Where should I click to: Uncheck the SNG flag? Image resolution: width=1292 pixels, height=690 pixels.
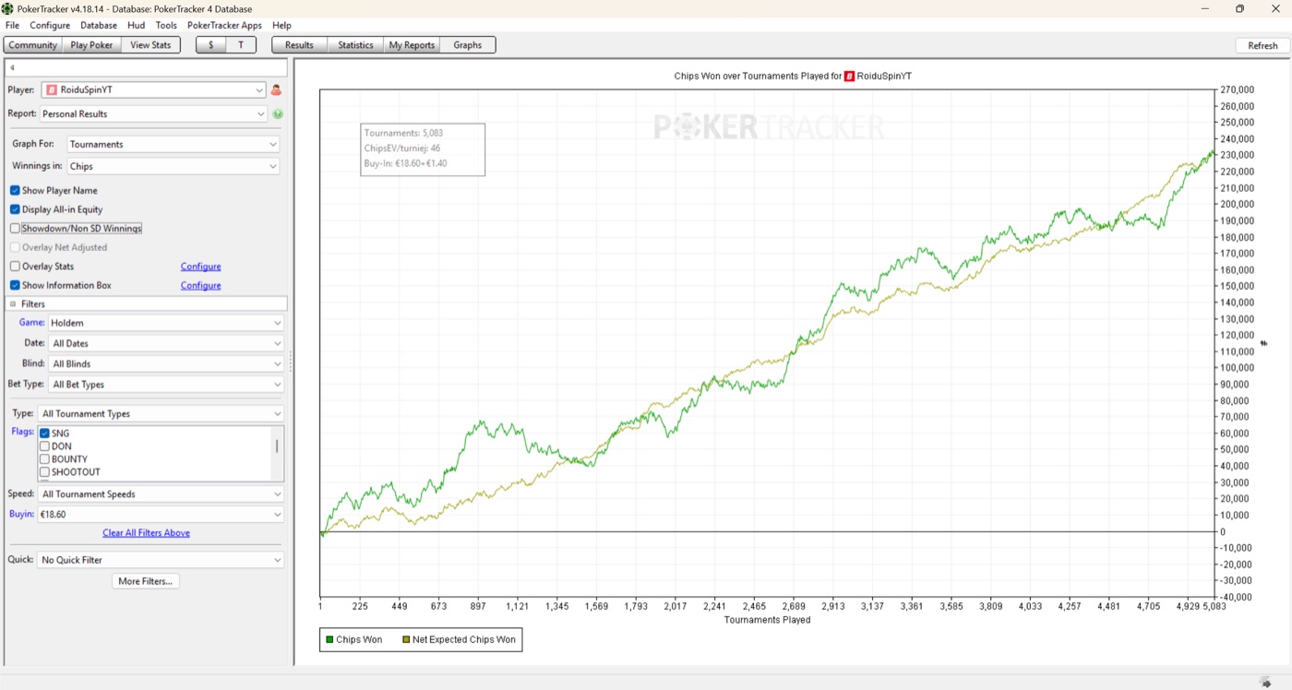[x=44, y=434]
